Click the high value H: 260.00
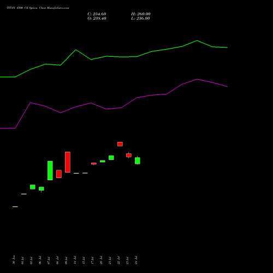The width and height of the screenshot is (273, 273). pos(141,14)
